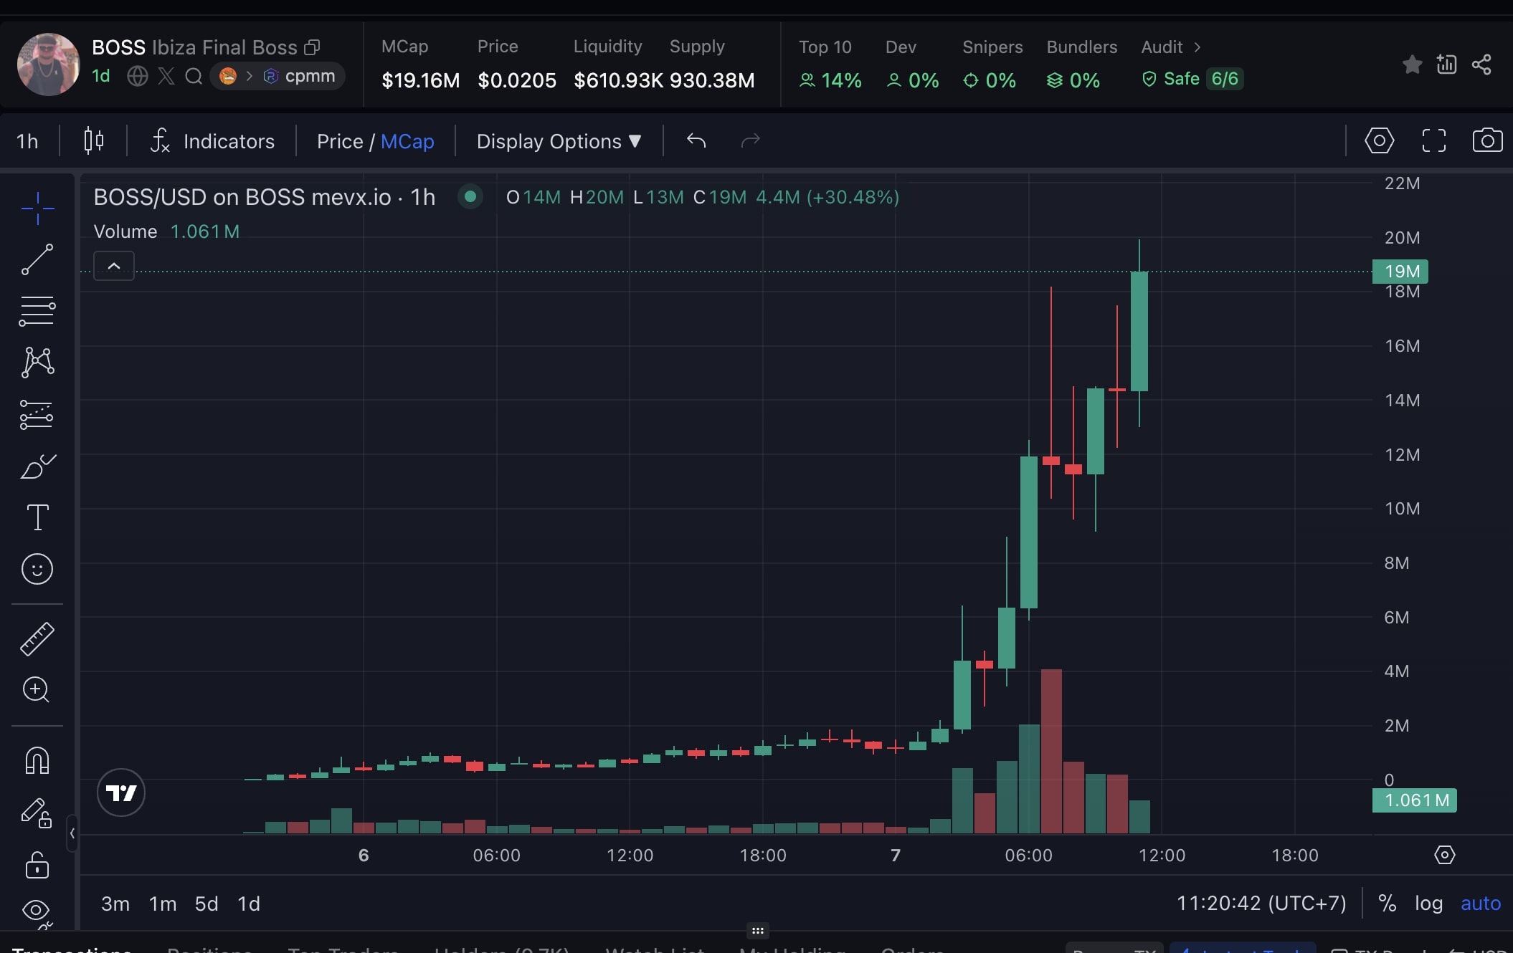Open the emoji icons tool

[37, 569]
